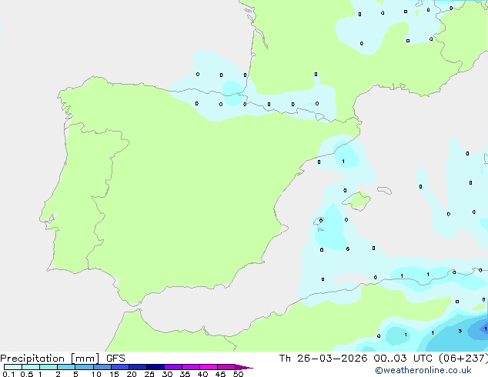Click the '00..03 UTC' time text
Image resolution: width=488 pixels, height=377 pixels.
click(403, 359)
